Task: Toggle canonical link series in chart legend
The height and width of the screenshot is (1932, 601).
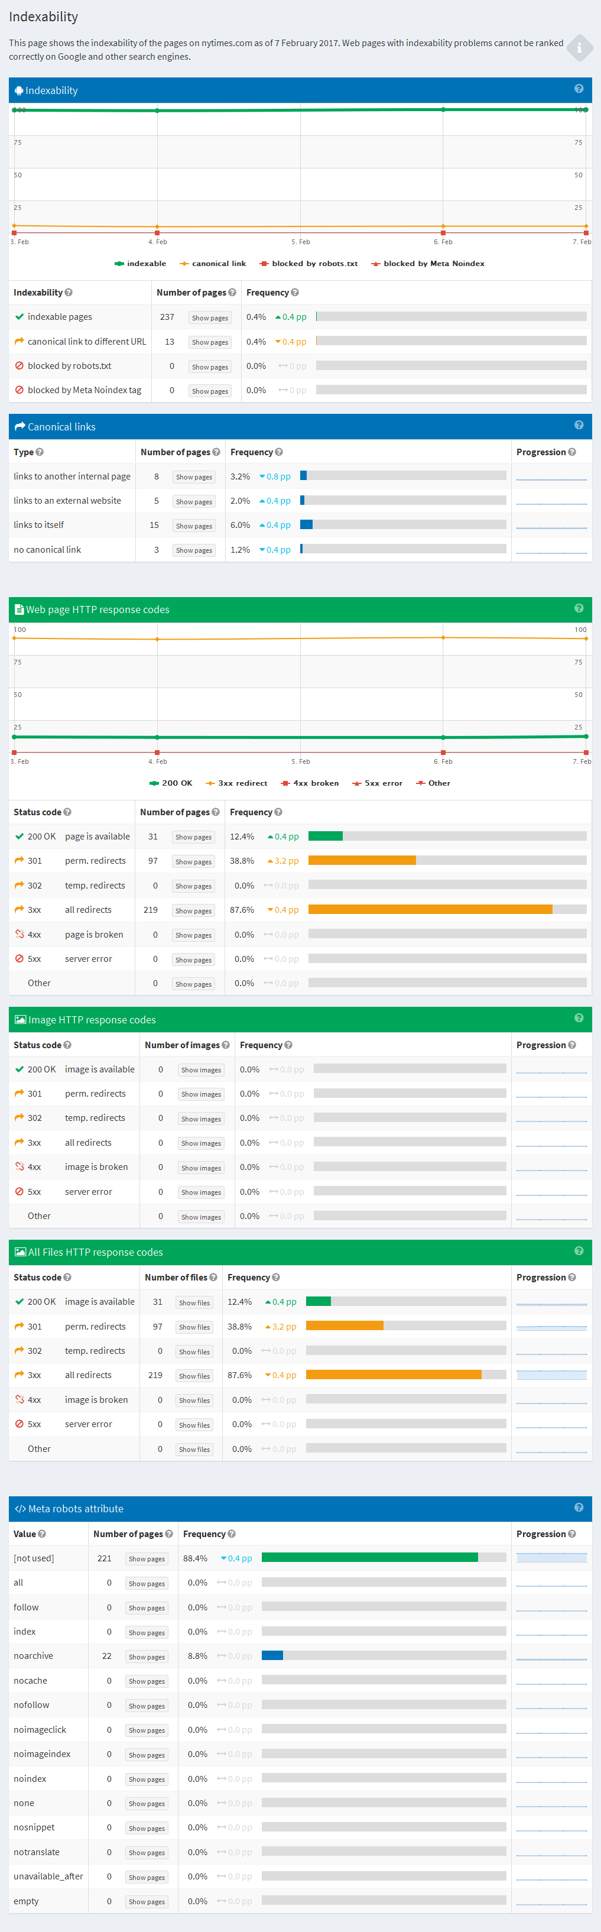Action: 213,263
